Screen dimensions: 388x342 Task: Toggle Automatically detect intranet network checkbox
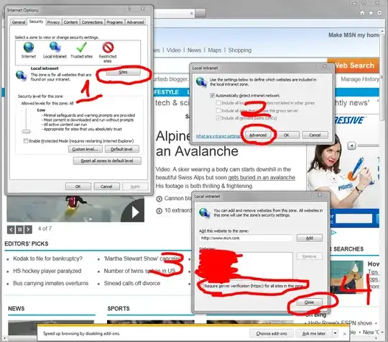[212, 95]
